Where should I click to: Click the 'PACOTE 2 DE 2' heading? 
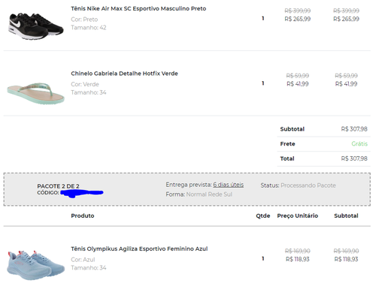[x=58, y=186]
